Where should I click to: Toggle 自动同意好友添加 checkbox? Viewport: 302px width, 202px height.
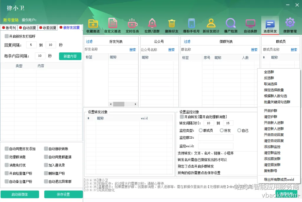point(7,149)
